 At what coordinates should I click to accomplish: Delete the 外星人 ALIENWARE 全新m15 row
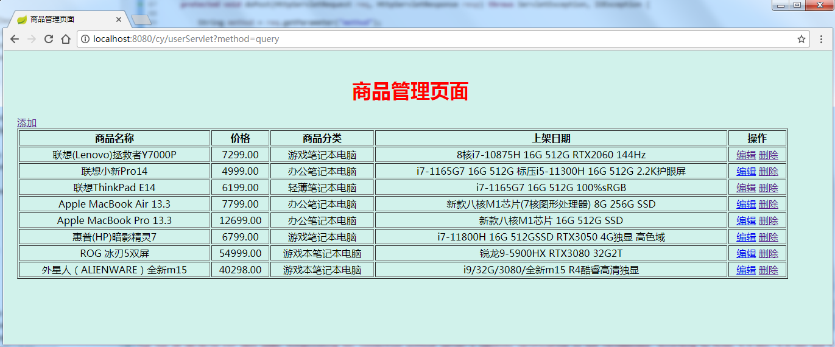point(769,270)
